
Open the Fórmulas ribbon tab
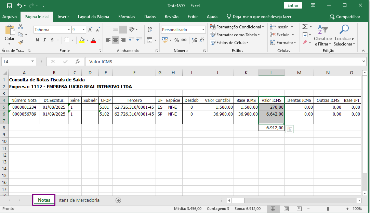click(x=127, y=17)
